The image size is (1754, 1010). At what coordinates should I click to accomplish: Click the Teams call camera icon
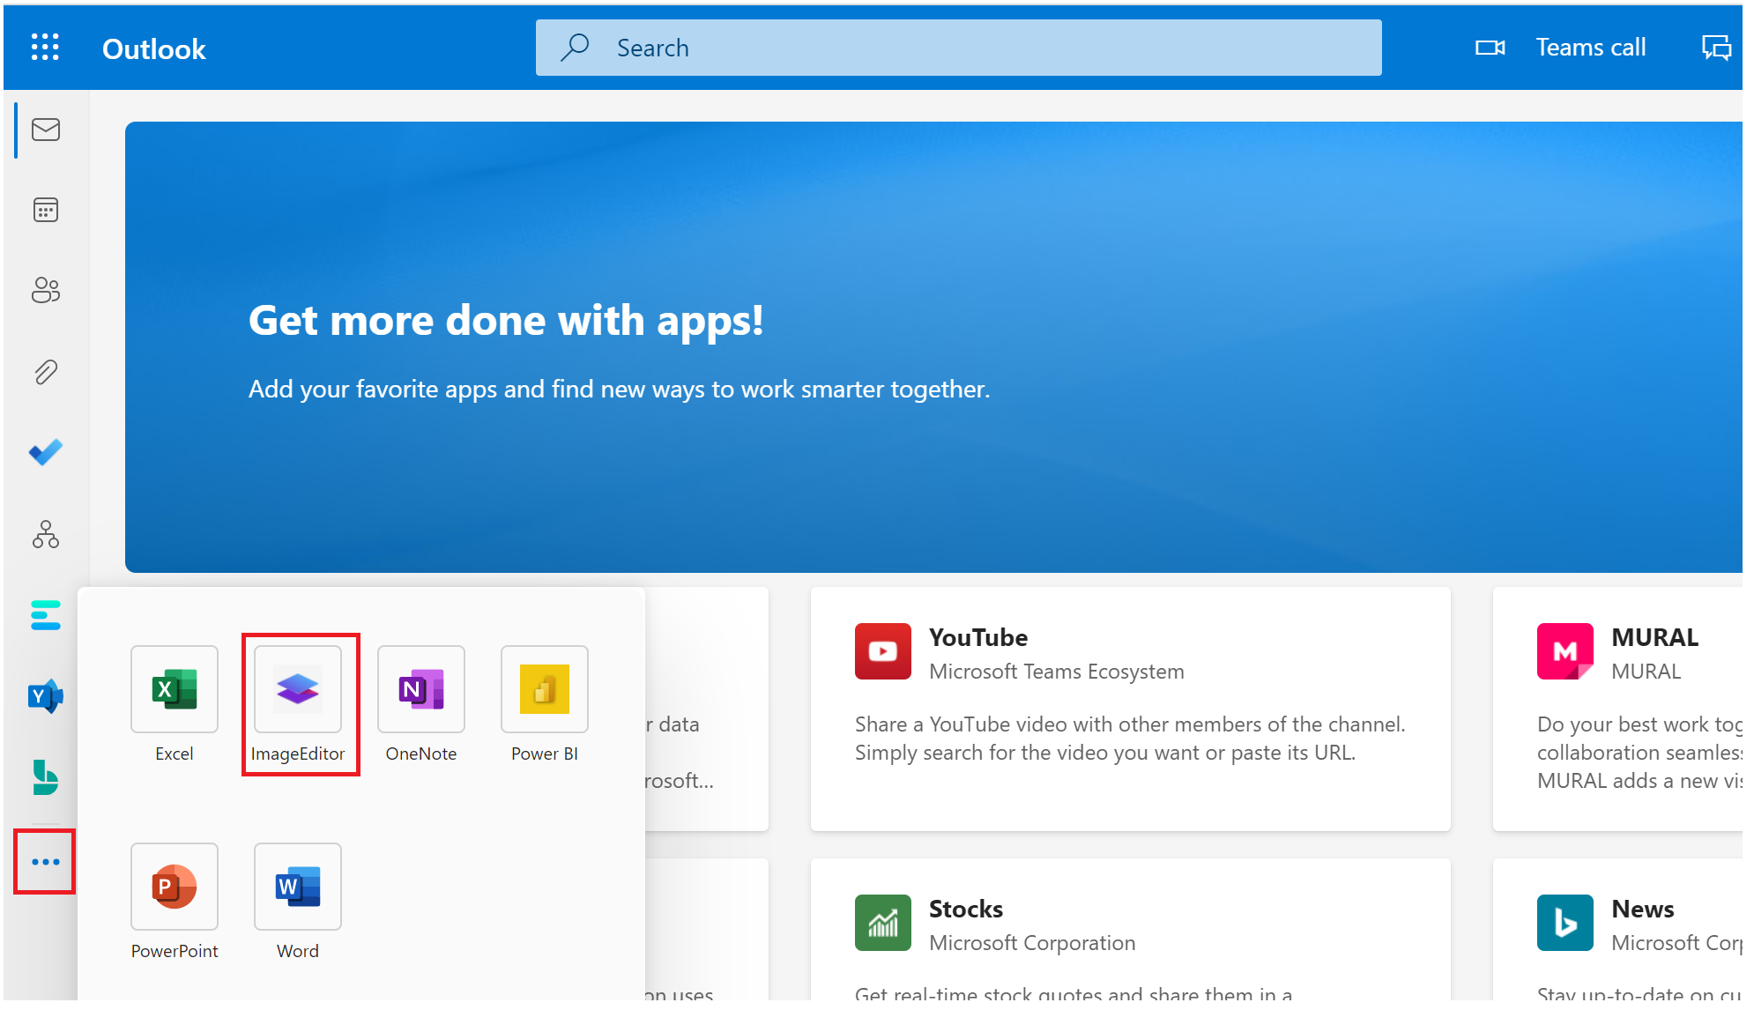point(1490,48)
